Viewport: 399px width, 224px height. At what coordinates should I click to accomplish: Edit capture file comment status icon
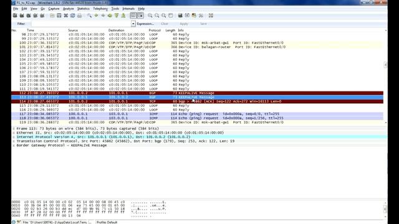pyautogui.click(x=19, y=222)
